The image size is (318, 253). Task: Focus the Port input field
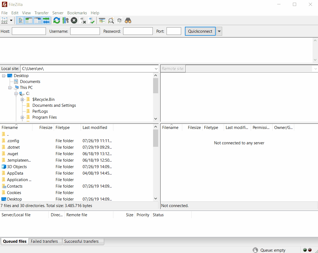tap(174, 31)
